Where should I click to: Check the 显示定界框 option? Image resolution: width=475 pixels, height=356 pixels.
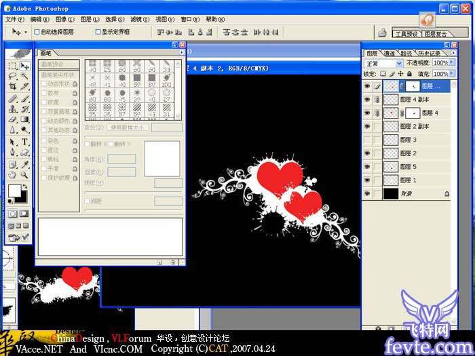(x=98, y=32)
